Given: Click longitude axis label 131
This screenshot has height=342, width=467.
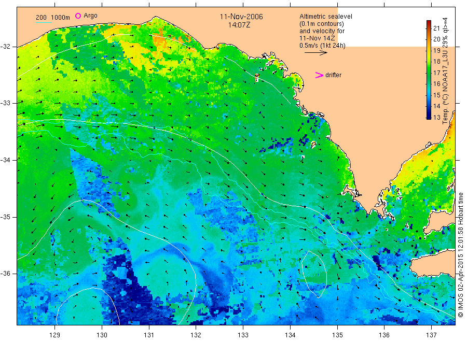Looking at the screenshot, I should (149, 335).
